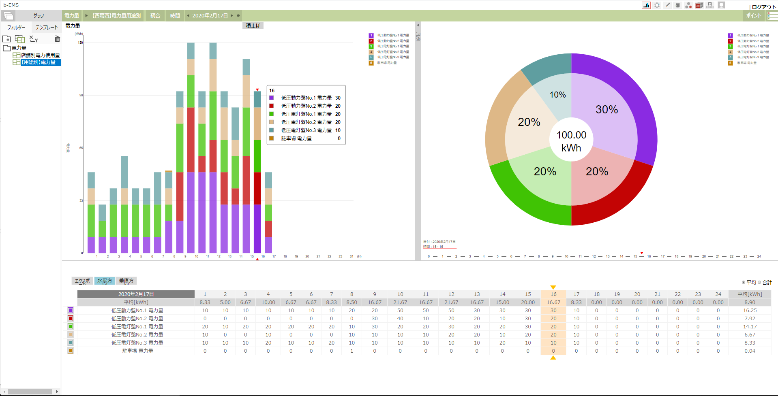778x396 pixels.
Task: Open the database cylinder icon
Action: click(x=678, y=5)
